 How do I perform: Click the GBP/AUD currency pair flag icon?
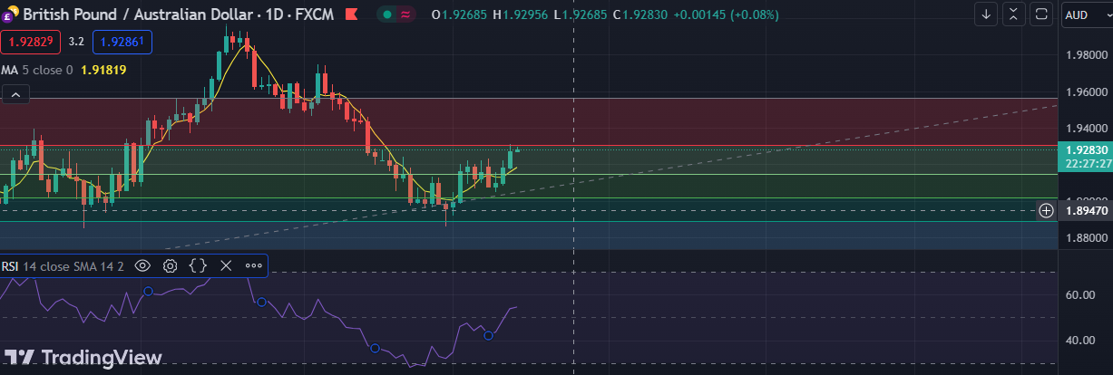[9, 14]
